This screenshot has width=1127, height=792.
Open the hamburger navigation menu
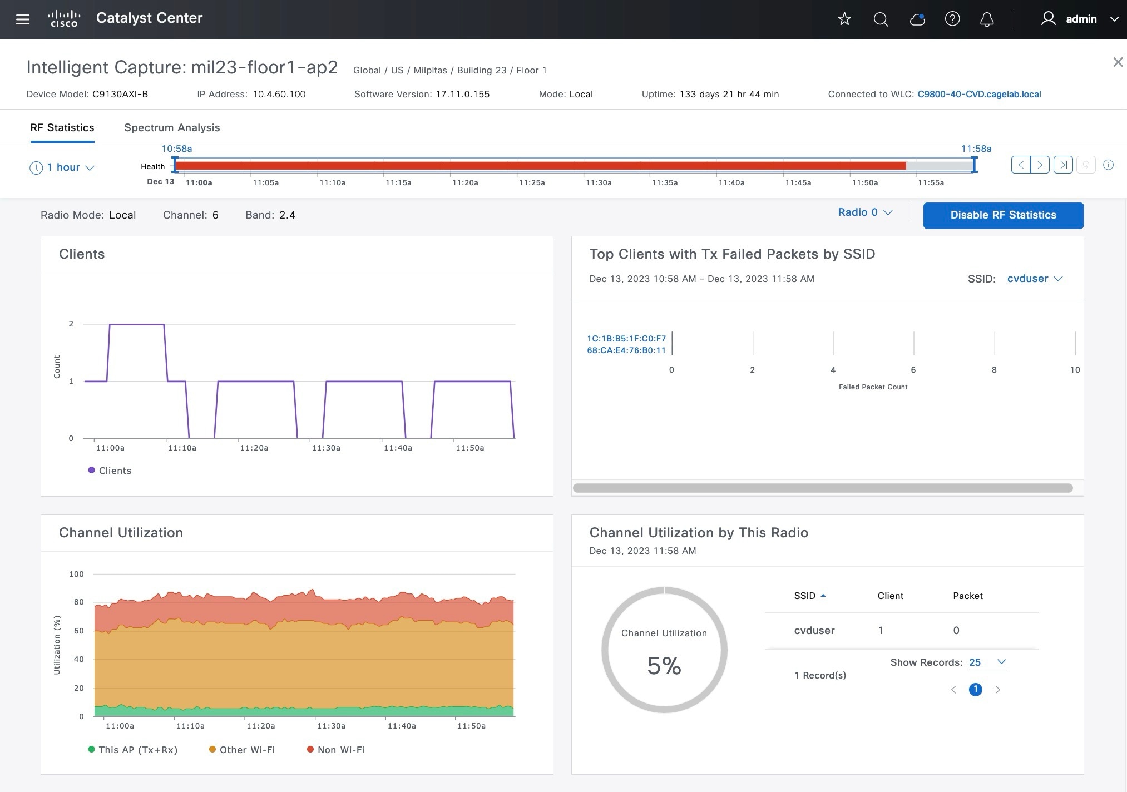pyautogui.click(x=22, y=19)
